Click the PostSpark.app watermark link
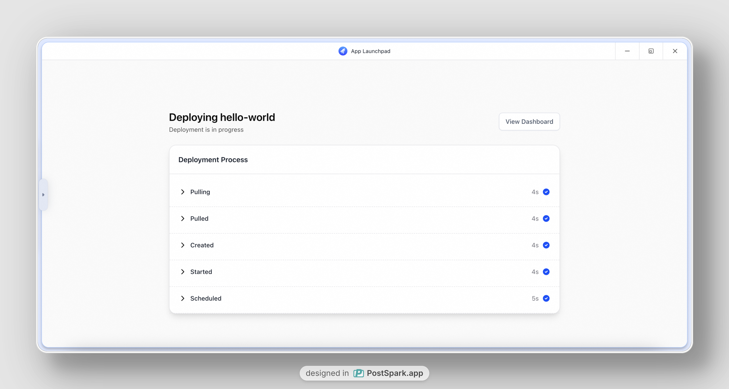Viewport: 729px width, 389px height. tap(395, 373)
